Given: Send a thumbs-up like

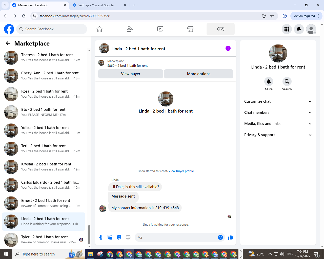Looking at the screenshot, I should pos(231,237).
